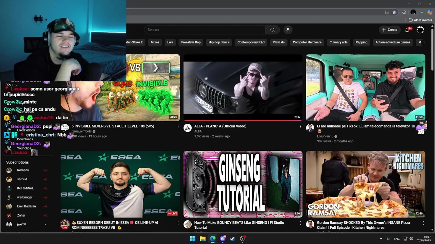Activate voice search microphone icon
Screen dimensions: 435x244
[288, 30]
